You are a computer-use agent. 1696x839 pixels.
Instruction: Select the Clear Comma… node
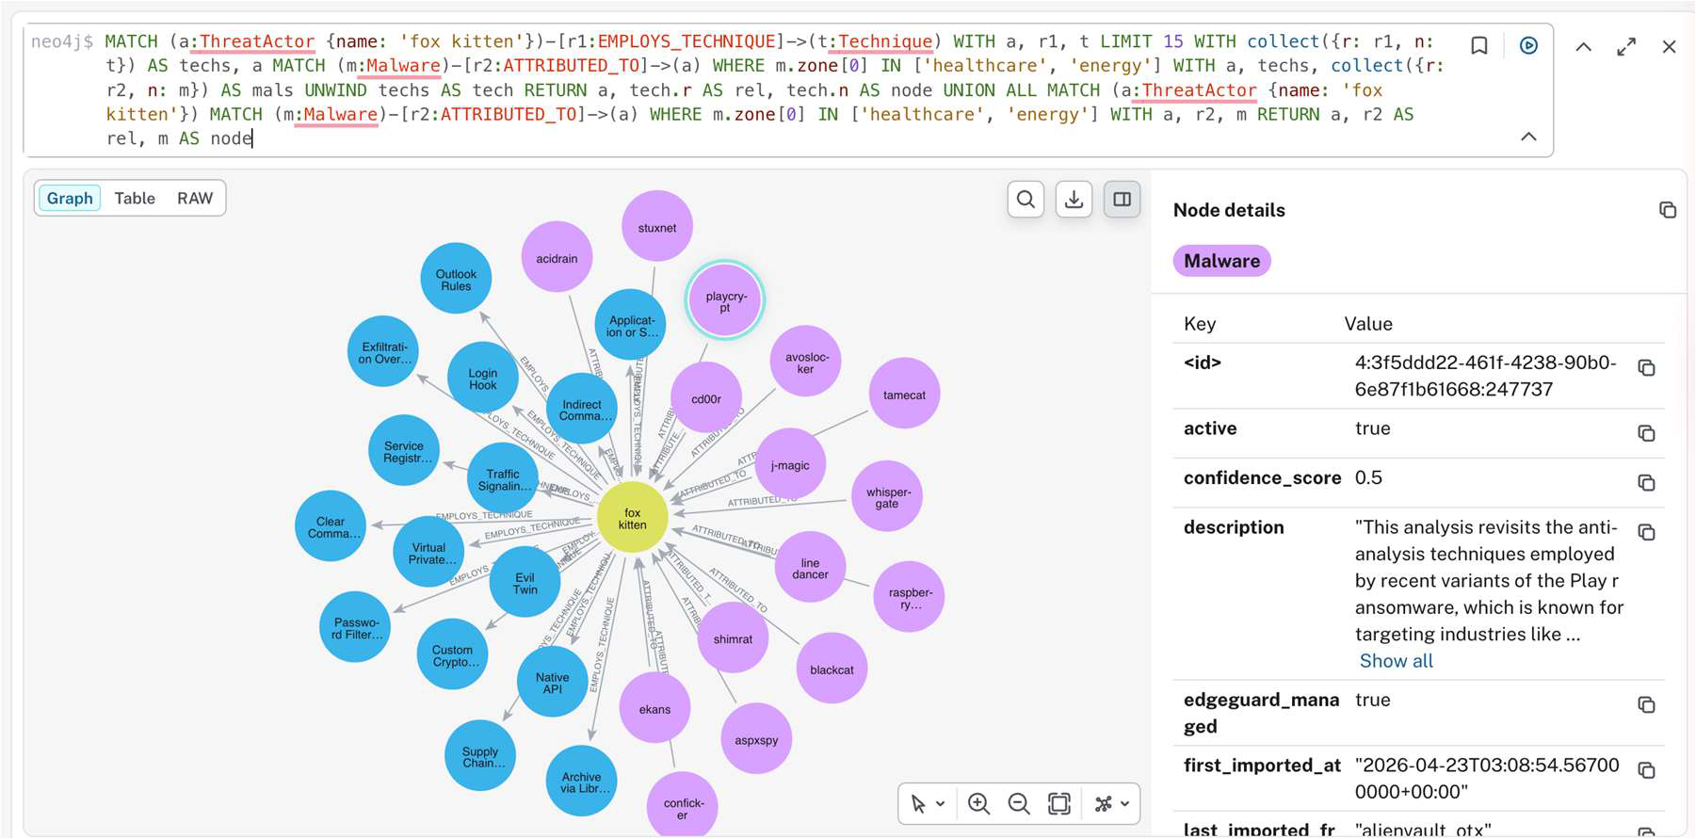[331, 526]
